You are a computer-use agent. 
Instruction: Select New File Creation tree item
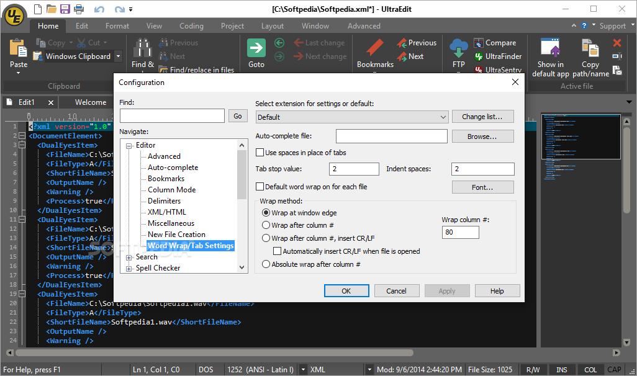click(176, 235)
